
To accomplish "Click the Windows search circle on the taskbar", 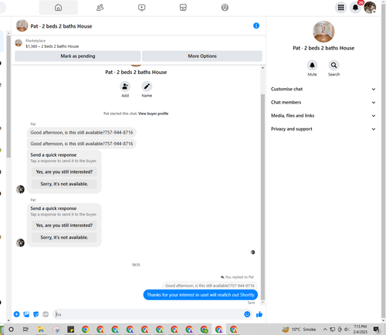I will (x=11, y=330).
